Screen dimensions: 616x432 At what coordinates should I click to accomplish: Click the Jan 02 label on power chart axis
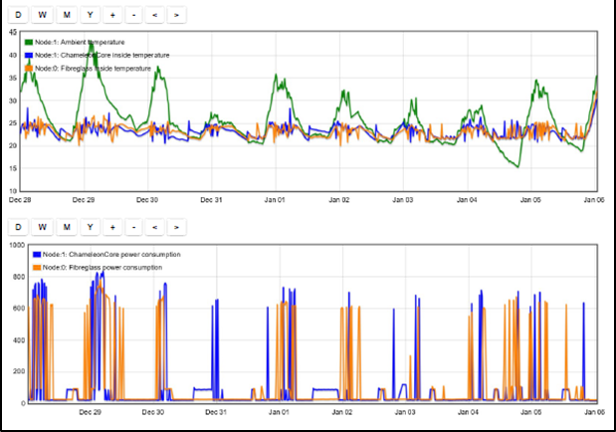[342, 412]
